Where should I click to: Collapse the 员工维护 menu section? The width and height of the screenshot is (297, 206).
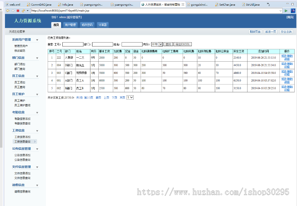coord(37,94)
